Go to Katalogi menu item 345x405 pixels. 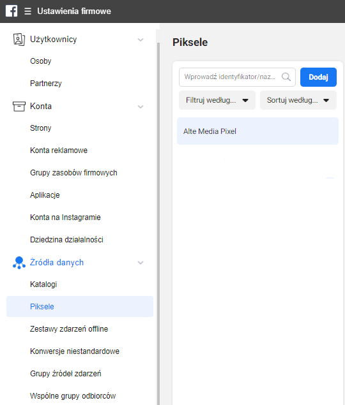(x=43, y=284)
